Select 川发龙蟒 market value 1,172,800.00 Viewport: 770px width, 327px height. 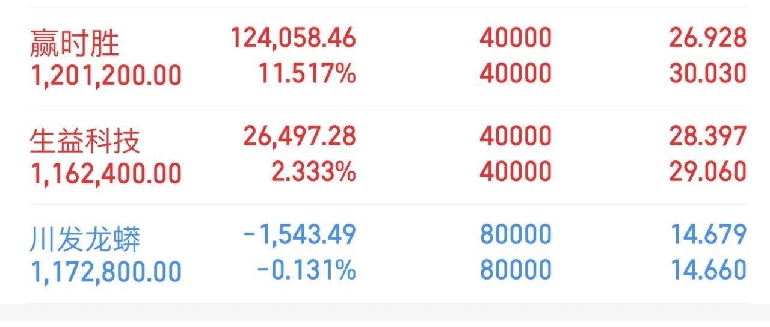click(106, 272)
